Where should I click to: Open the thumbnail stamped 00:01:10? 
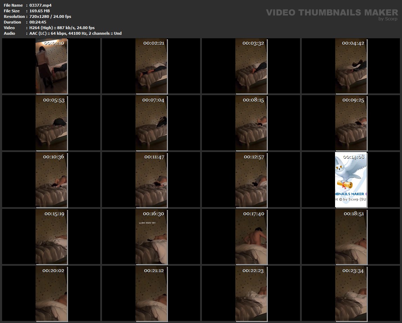click(x=52, y=66)
